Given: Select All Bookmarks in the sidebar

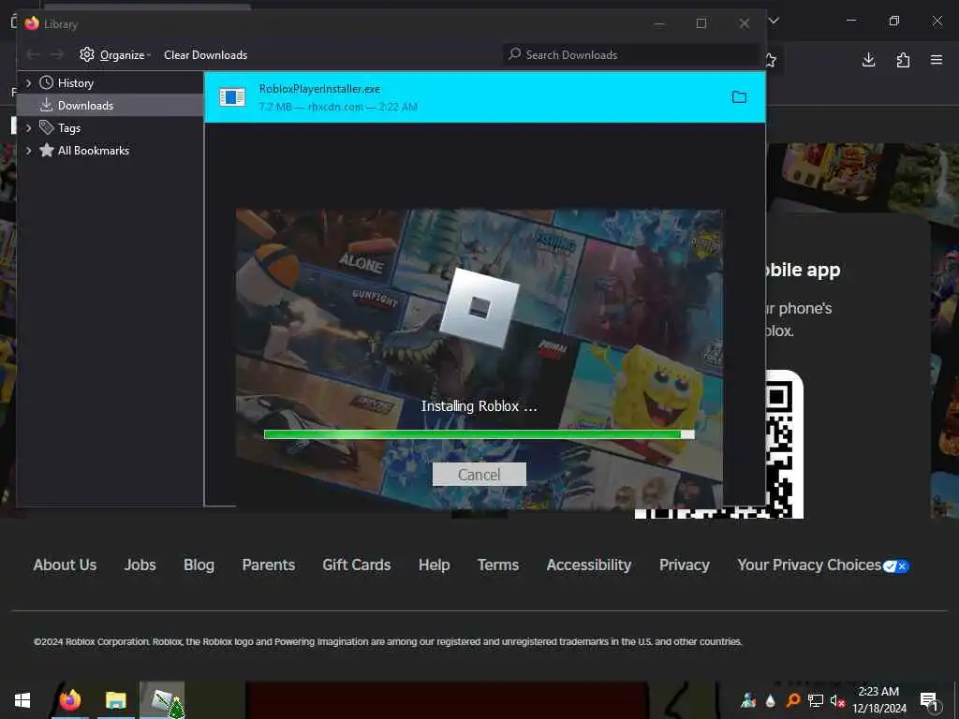Looking at the screenshot, I should click(93, 151).
